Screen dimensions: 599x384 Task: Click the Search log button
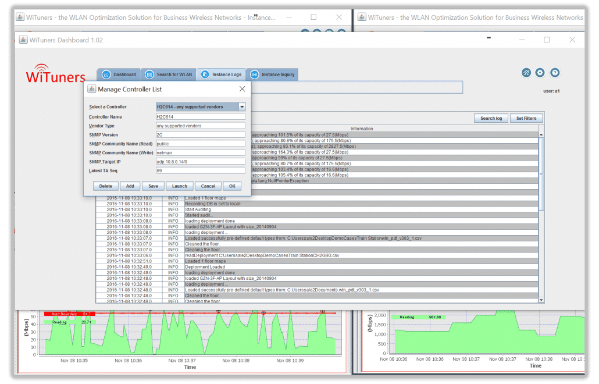[x=491, y=119]
